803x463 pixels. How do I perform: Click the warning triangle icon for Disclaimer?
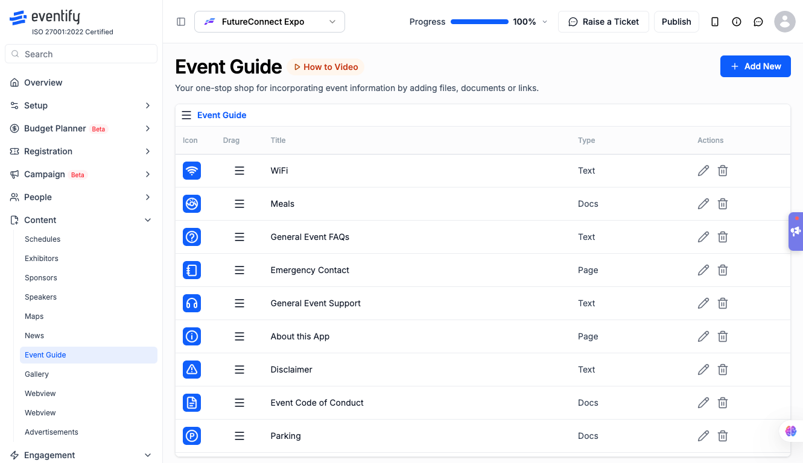(192, 370)
